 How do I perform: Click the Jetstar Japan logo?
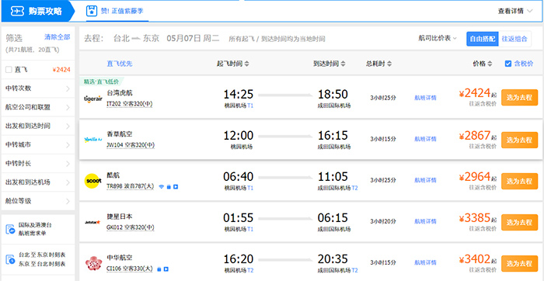[92, 222]
